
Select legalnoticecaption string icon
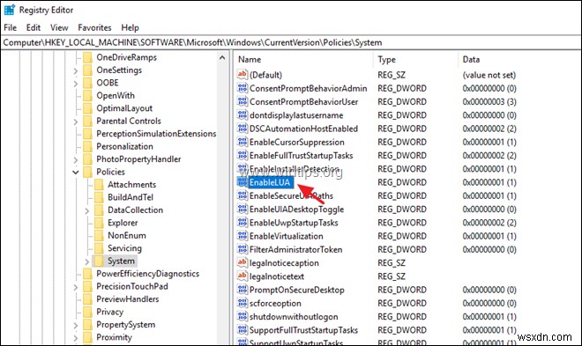(x=242, y=262)
